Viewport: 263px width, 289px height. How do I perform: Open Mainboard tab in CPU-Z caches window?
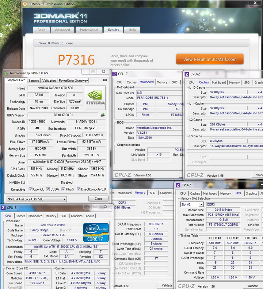(x=219, y=83)
